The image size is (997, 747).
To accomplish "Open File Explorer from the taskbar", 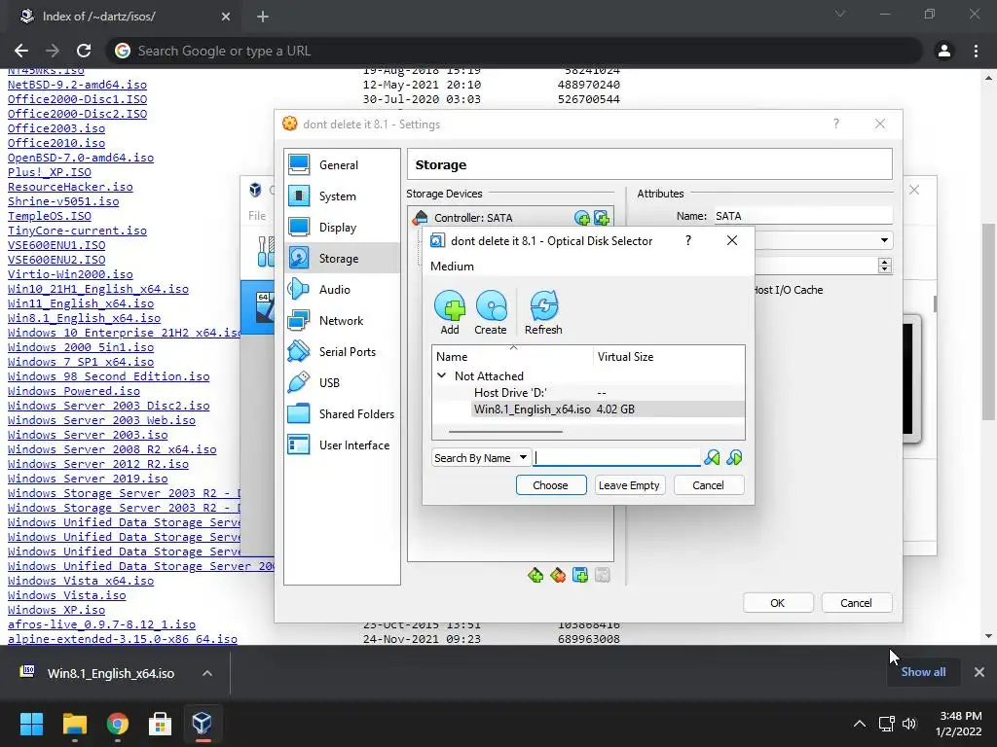I will [74, 724].
